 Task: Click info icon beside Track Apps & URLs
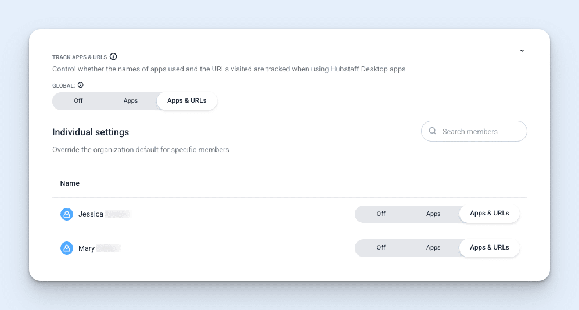pyautogui.click(x=113, y=56)
